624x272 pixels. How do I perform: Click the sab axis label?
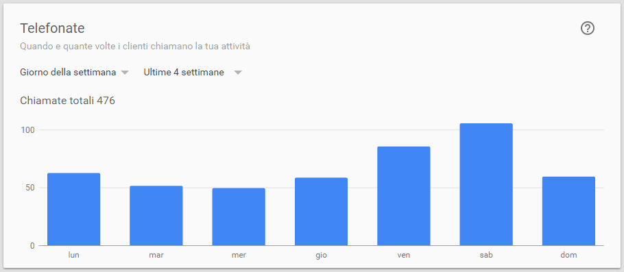(486, 255)
